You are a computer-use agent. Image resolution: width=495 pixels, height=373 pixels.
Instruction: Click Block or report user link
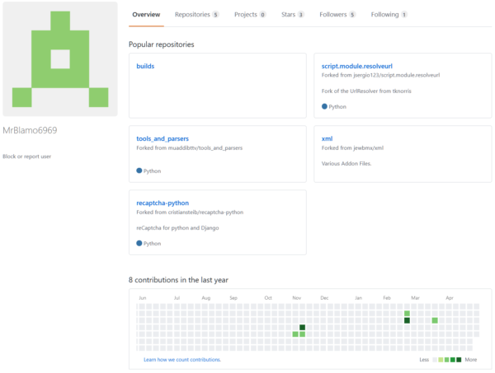[x=27, y=156]
